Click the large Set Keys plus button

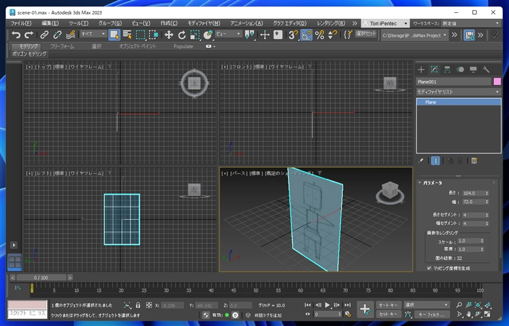[x=365, y=309]
